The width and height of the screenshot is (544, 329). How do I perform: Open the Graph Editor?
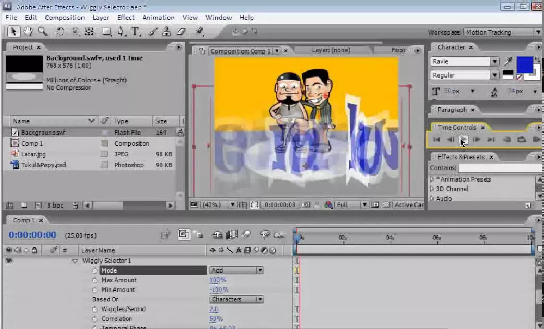pyautogui.click(x=279, y=235)
